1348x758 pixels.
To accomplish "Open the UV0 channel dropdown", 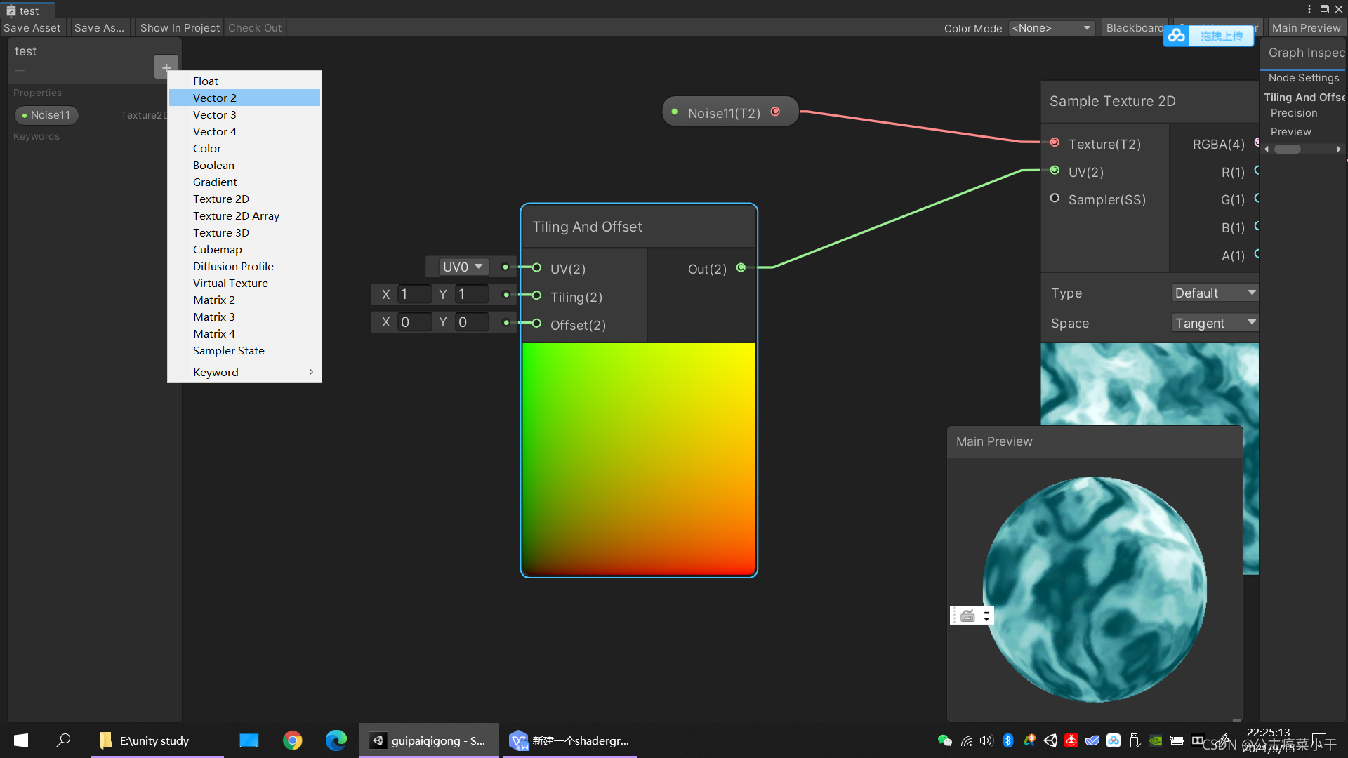I will [x=462, y=267].
